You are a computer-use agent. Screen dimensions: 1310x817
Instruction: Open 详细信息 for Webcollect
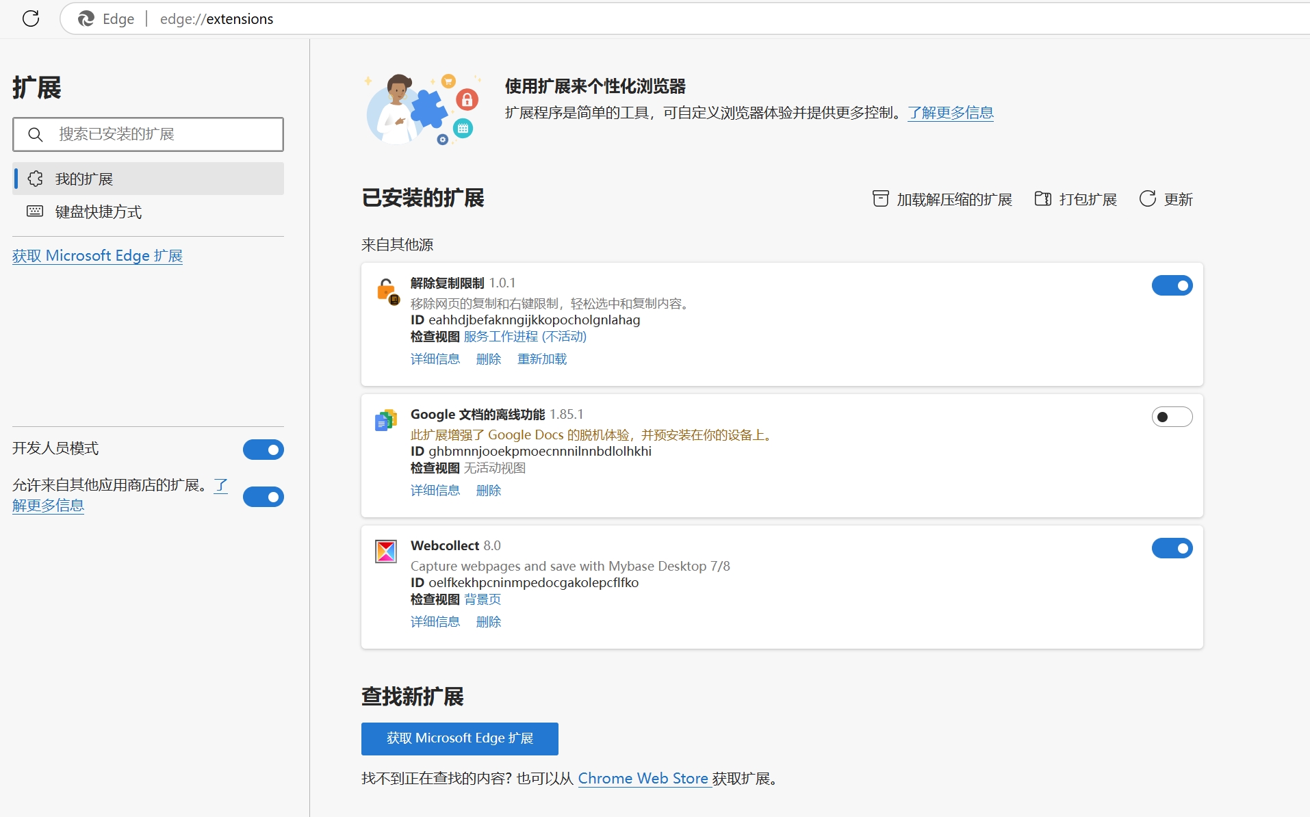[435, 622]
